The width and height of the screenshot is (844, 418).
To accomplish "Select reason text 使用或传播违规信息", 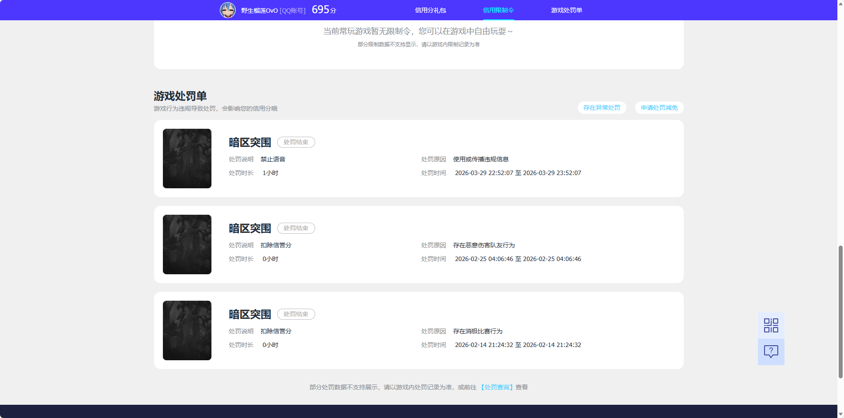I will 481,159.
